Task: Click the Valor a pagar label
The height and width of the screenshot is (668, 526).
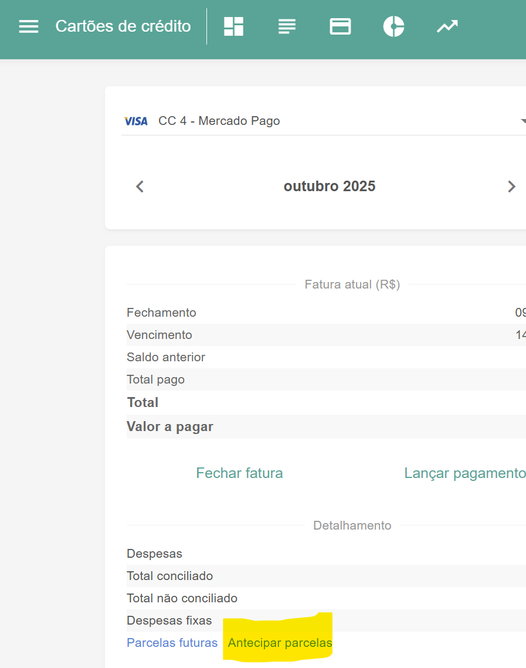Action: (x=170, y=426)
